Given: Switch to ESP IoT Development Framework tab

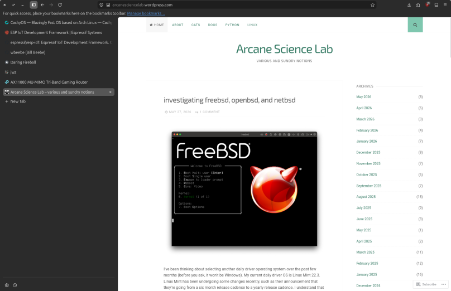Looking at the screenshot, I should [59, 32].
